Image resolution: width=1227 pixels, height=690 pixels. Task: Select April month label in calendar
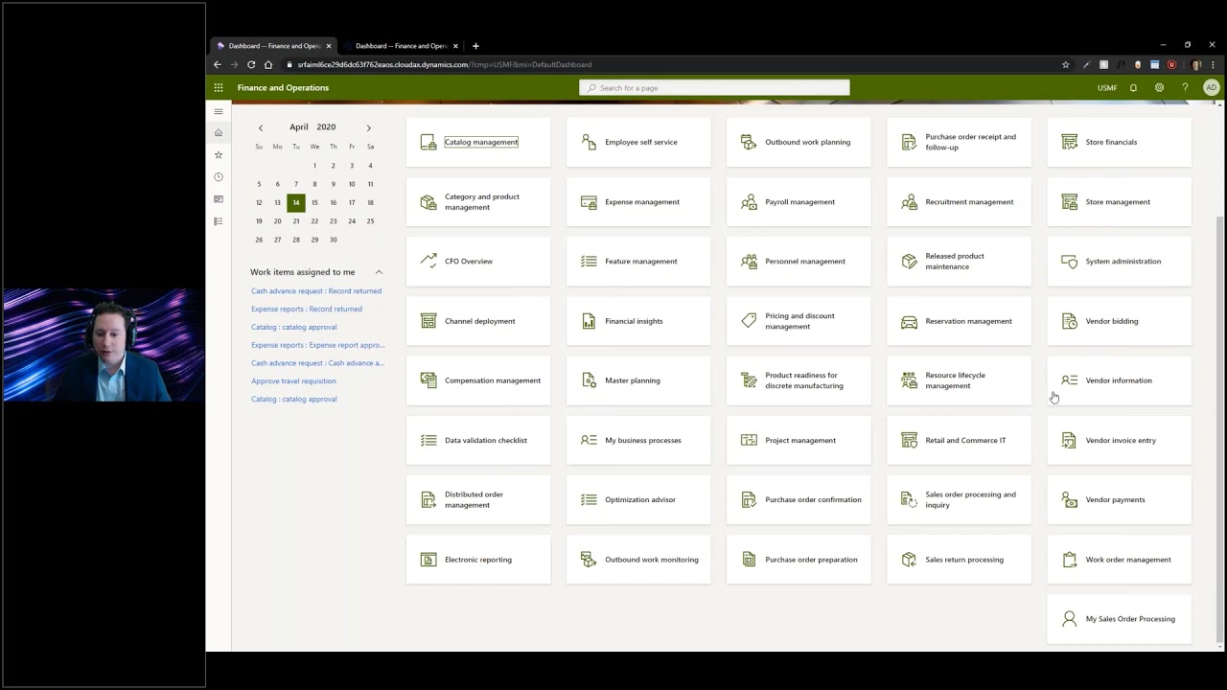299,126
